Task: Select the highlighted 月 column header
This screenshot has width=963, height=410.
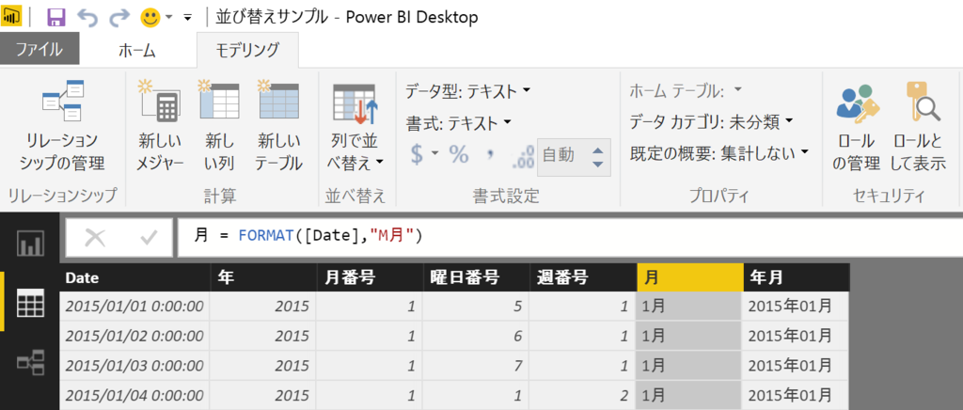Action: 689,277
